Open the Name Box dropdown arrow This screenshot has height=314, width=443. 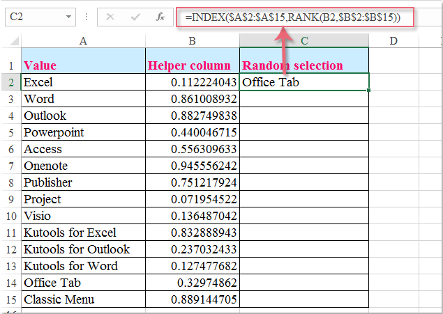click(x=68, y=17)
